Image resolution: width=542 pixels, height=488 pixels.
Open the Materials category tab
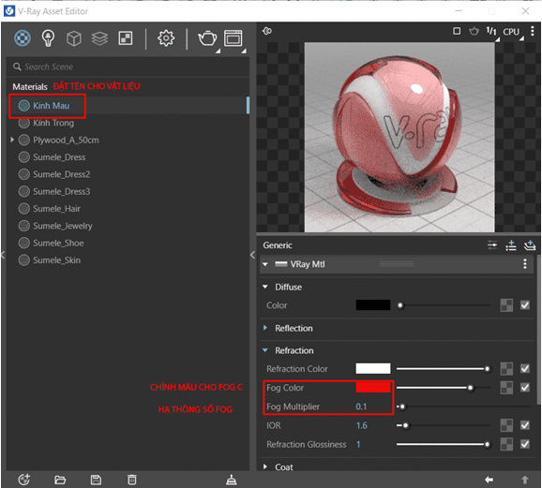point(23,38)
